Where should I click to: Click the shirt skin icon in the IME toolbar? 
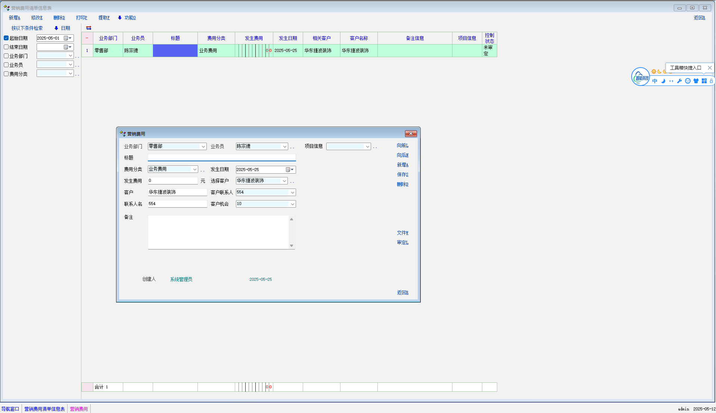click(x=696, y=81)
